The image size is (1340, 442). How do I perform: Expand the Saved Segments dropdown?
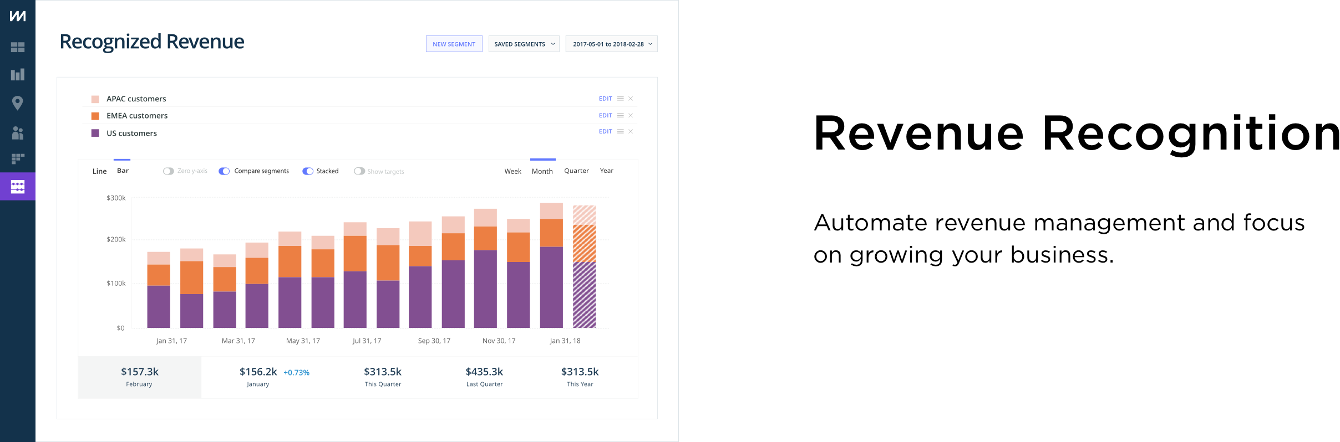[524, 44]
